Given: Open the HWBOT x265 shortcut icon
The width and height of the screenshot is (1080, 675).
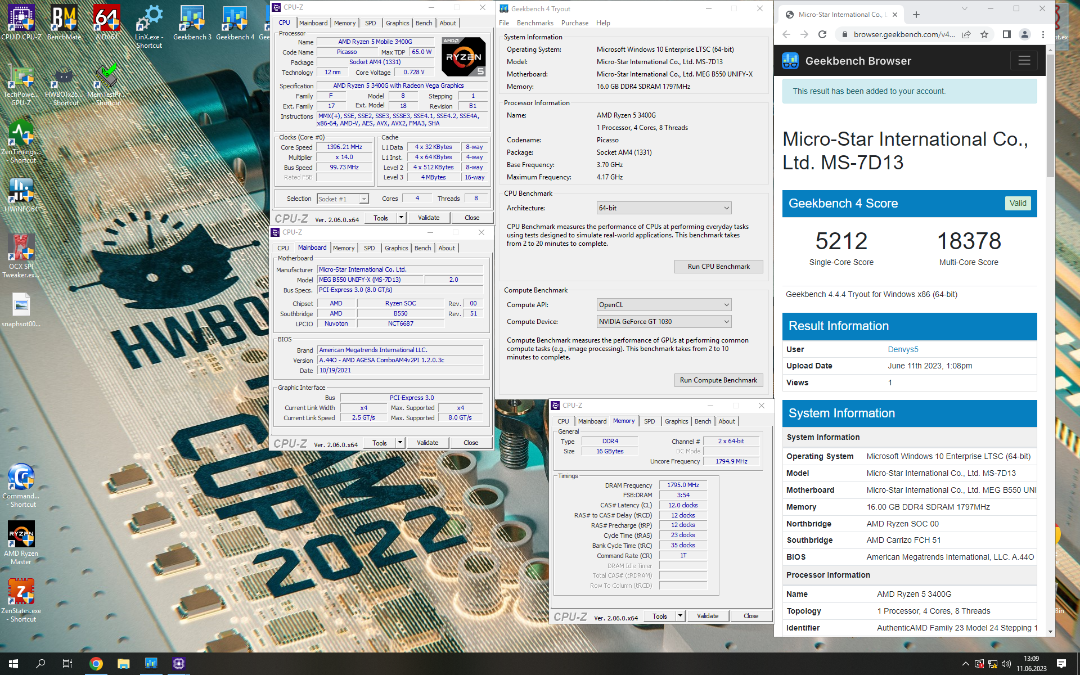Looking at the screenshot, I should point(64,85).
